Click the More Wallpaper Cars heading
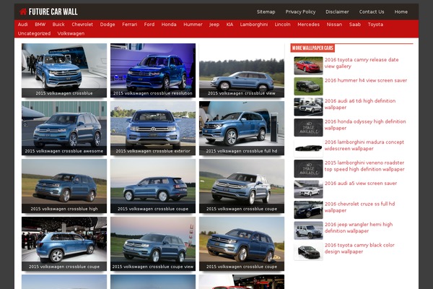Viewport: 433px width, 289px height. (x=312, y=48)
